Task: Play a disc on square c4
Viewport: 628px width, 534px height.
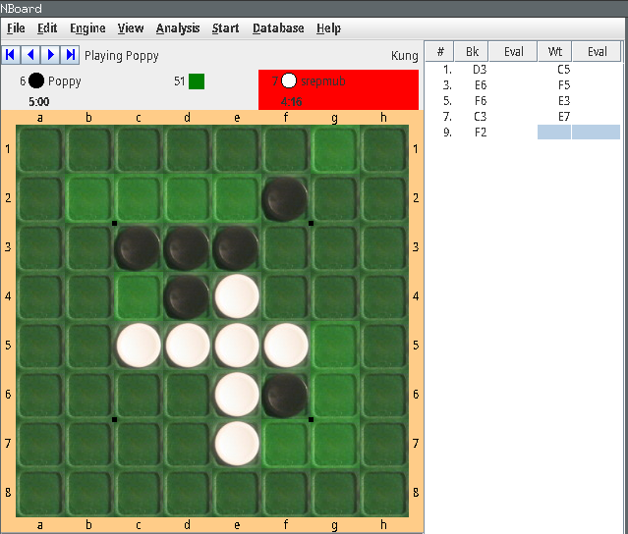Action: [139, 296]
